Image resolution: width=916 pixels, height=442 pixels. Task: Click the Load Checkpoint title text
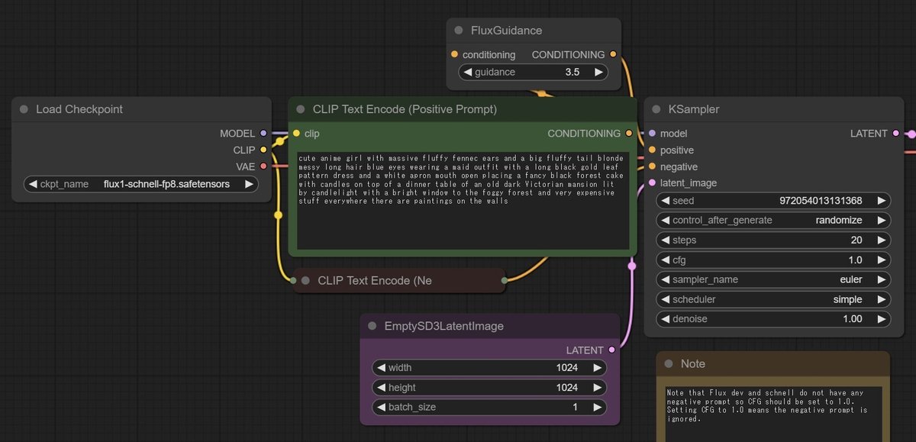(x=79, y=109)
